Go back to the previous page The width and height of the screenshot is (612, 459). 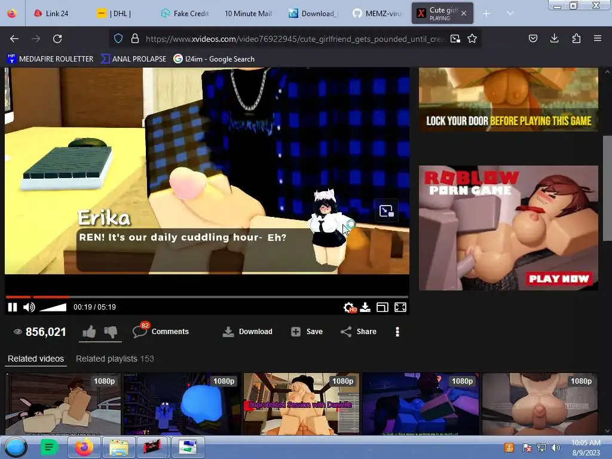tap(14, 39)
